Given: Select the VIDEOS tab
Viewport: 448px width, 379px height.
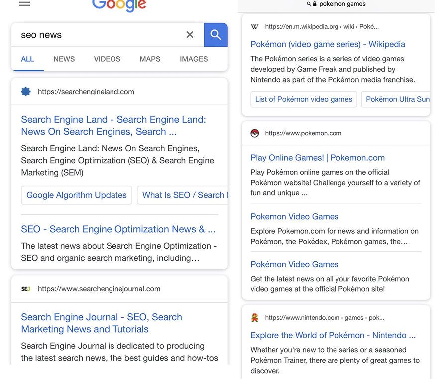Looking at the screenshot, I should (107, 59).
